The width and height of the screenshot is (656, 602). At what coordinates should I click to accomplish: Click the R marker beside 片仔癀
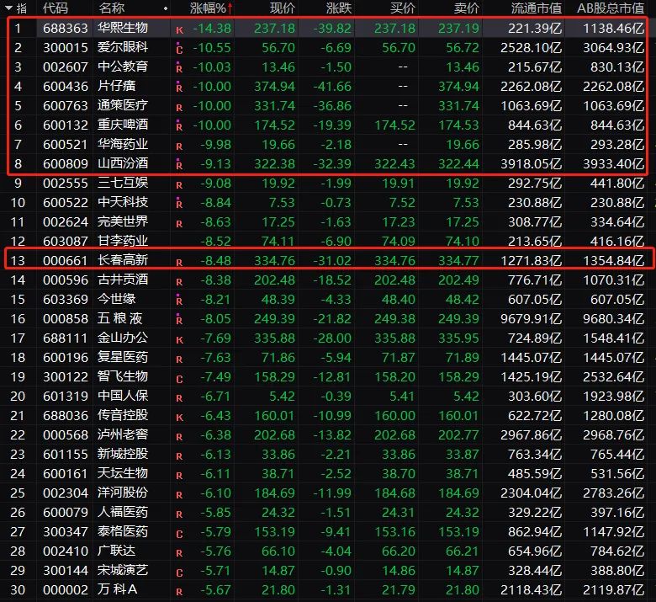point(179,87)
